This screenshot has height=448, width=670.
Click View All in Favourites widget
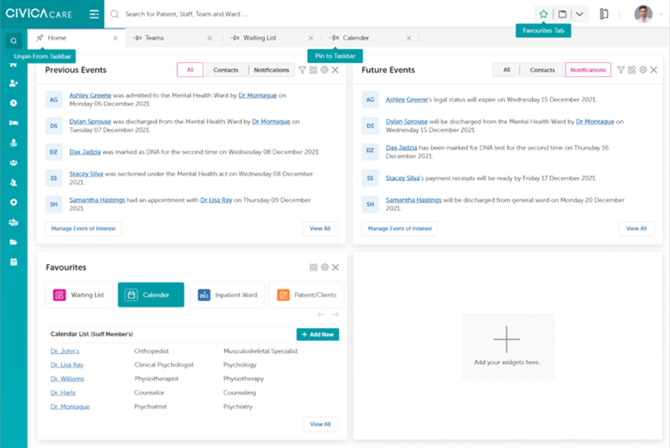coord(321,424)
